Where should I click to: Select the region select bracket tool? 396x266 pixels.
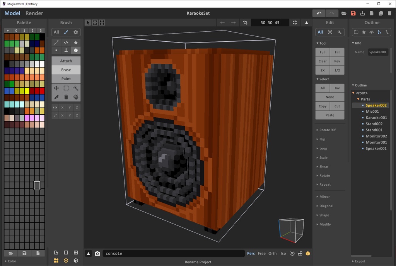click(66, 88)
